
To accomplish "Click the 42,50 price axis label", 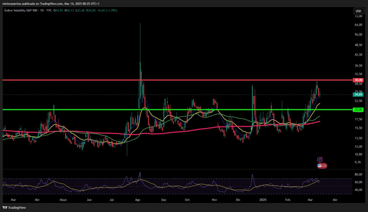I will click(x=358, y=54).
